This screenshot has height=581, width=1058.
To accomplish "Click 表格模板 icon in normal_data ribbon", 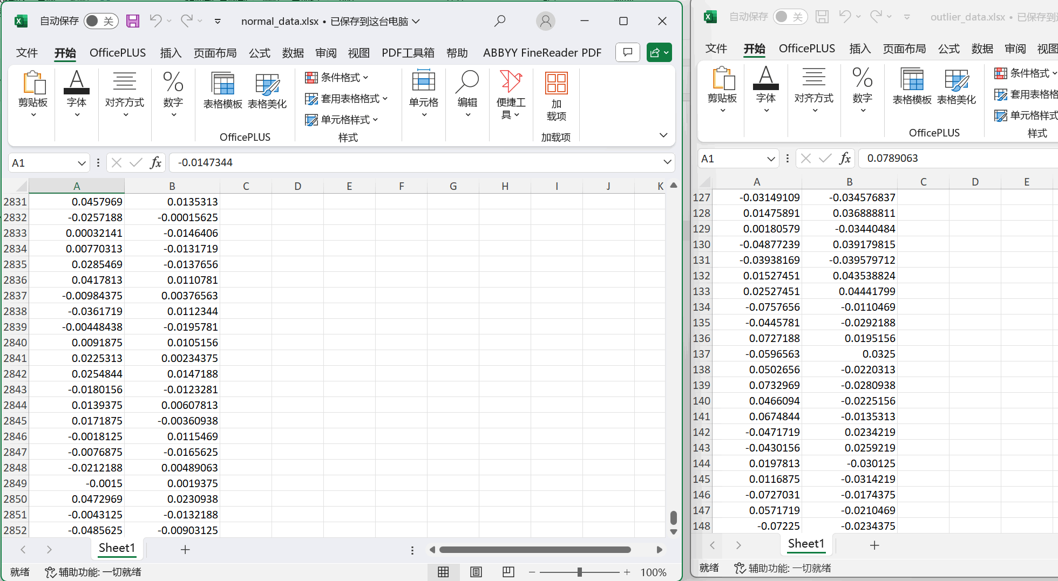I will [222, 90].
